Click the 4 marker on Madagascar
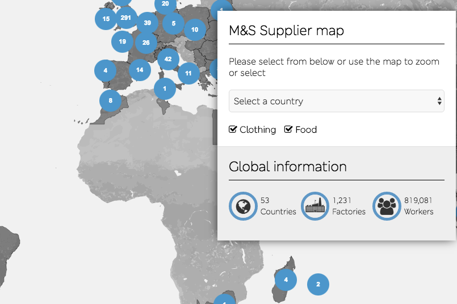The image size is (457, 304). 286,280
